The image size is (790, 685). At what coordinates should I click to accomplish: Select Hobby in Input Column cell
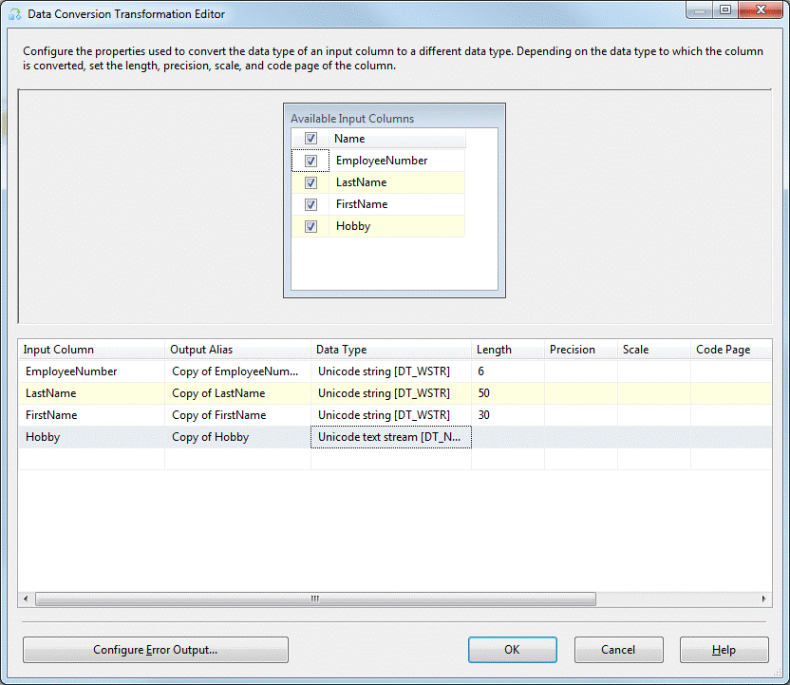coord(91,437)
